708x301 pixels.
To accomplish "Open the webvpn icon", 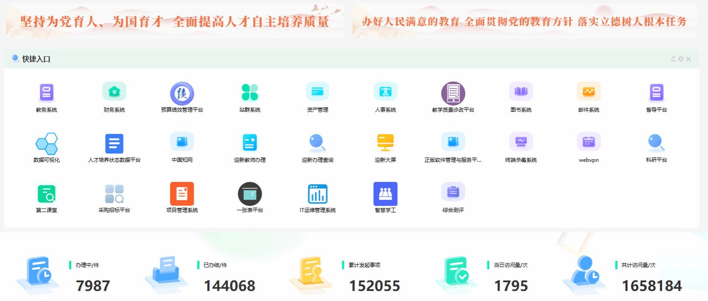I will click(589, 143).
